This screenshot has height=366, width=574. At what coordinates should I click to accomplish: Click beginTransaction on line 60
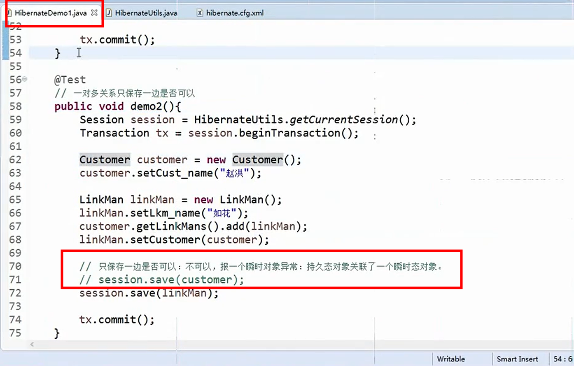click(x=290, y=133)
